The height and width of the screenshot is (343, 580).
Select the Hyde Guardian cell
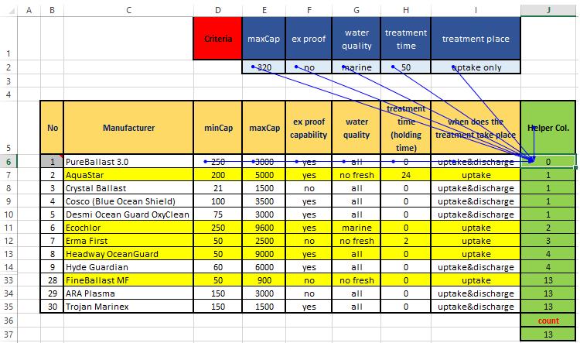pyautogui.click(x=128, y=267)
